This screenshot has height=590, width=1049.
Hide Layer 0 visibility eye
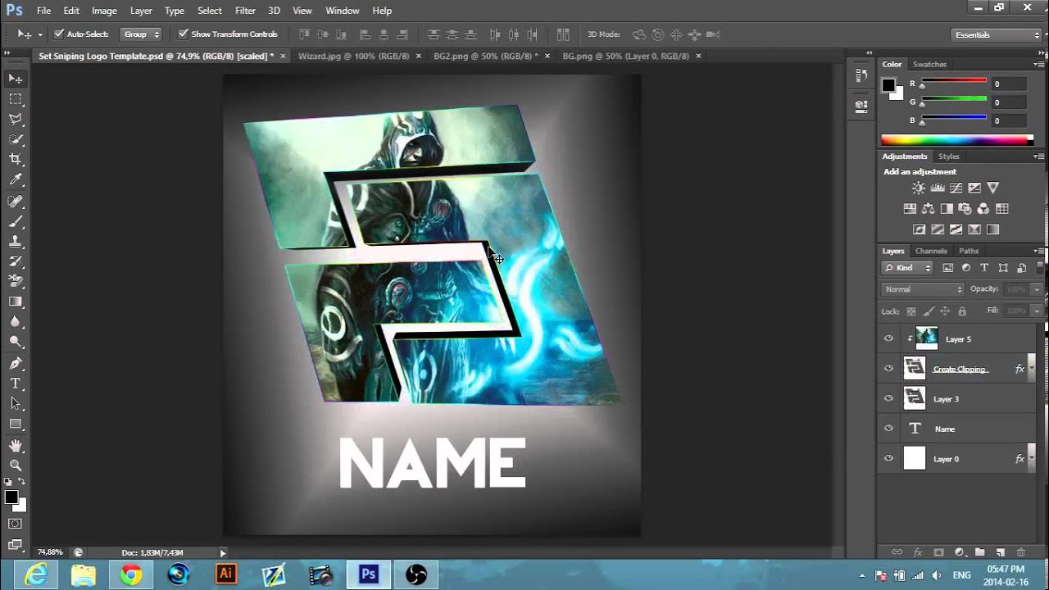pos(888,459)
